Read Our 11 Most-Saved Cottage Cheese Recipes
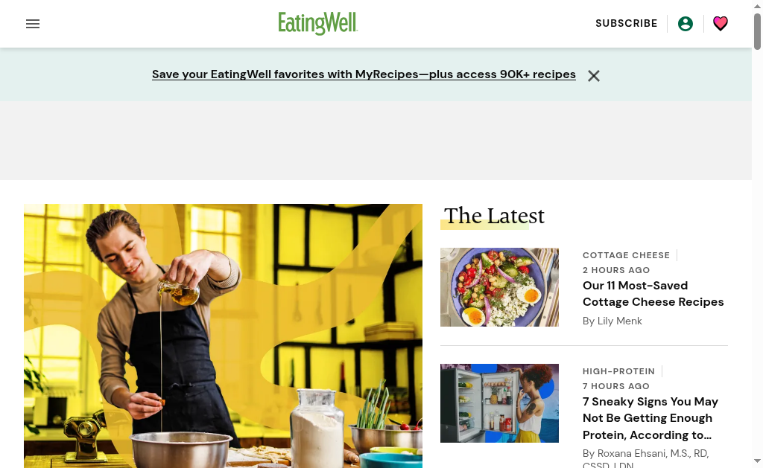Viewport: 763px width, 468px height. (x=653, y=294)
